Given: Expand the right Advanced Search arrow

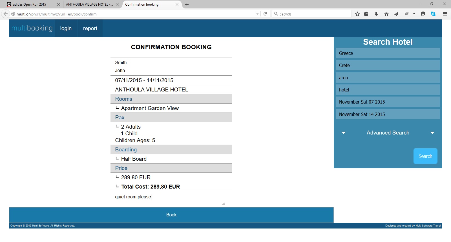Looking at the screenshot, I should (432, 133).
